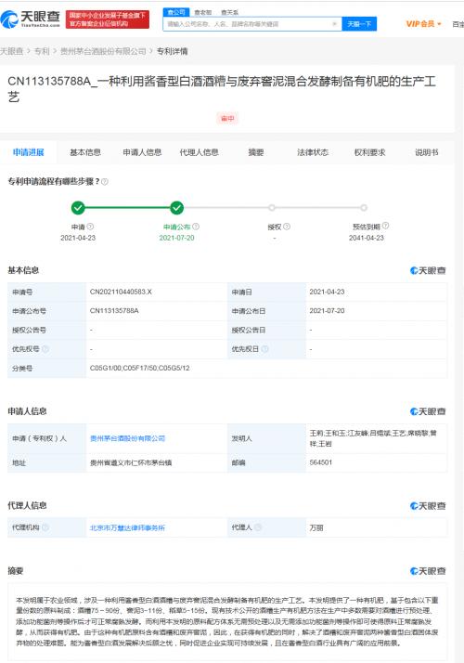Viewport: 464px width, 663px height.
Task: Switch to the 申请进展 tab
Action: pos(29,152)
